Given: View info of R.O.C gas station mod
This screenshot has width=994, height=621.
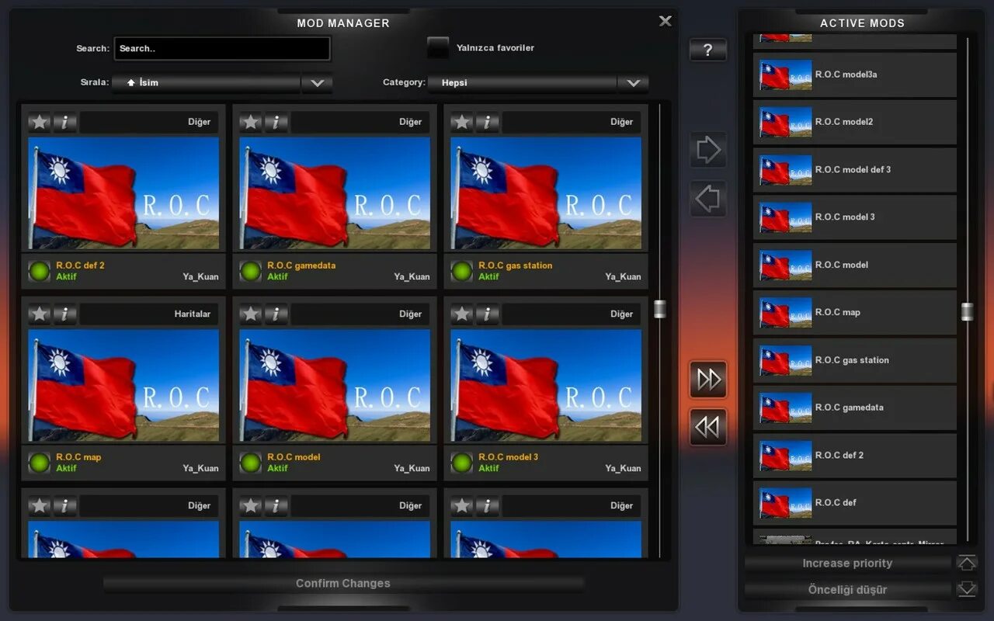Looking at the screenshot, I should pos(487,122).
